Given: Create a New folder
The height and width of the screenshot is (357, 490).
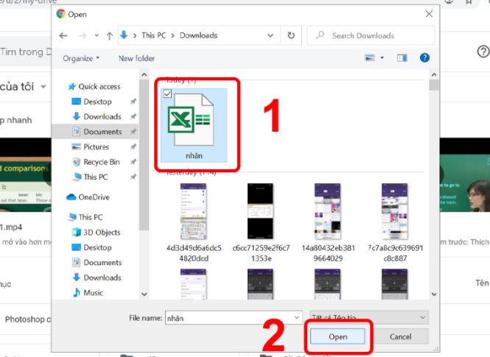Looking at the screenshot, I should pyautogui.click(x=136, y=58).
